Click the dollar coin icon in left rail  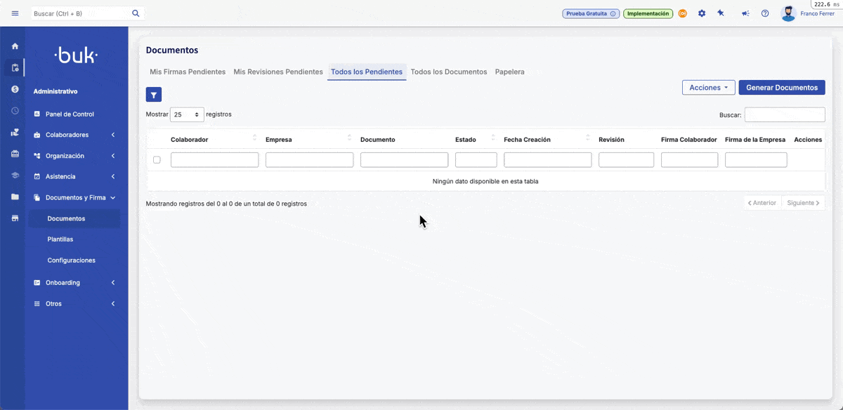[x=15, y=89]
